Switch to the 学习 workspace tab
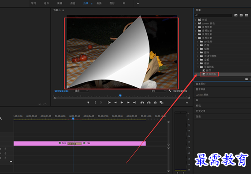The height and width of the screenshot is (174, 251). pyautogui.click(x=34, y=3)
